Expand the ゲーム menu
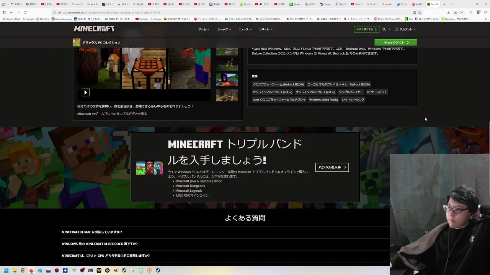 204,29
